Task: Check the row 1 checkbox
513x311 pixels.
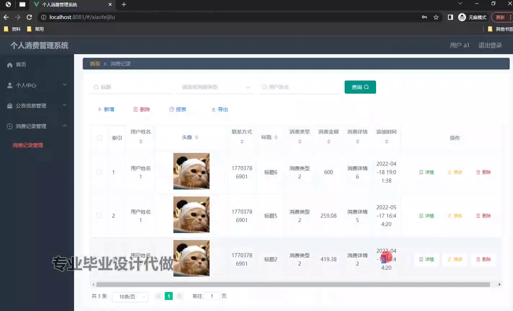Action: [99, 172]
